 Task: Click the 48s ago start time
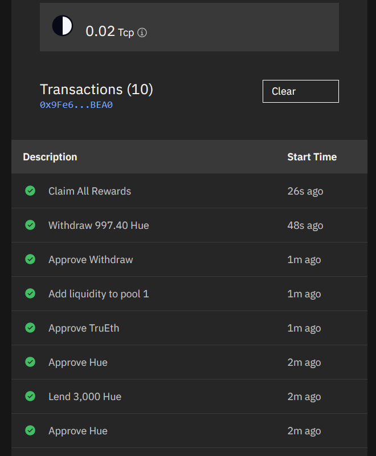coord(305,225)
